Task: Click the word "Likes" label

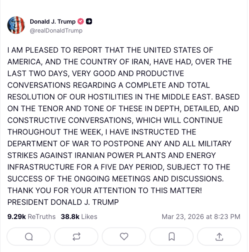Action: click(x=89, y=217)
